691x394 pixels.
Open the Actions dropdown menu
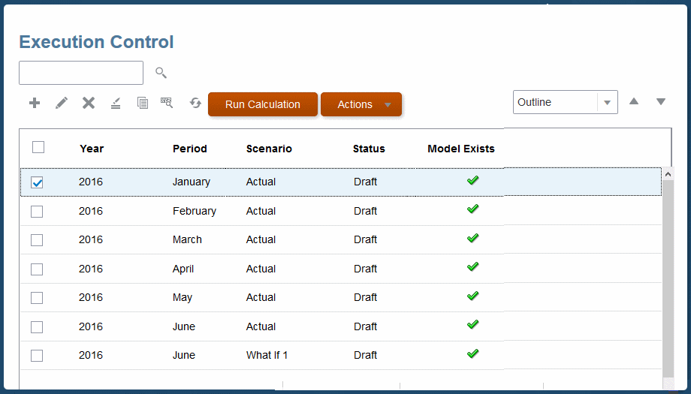361,104
